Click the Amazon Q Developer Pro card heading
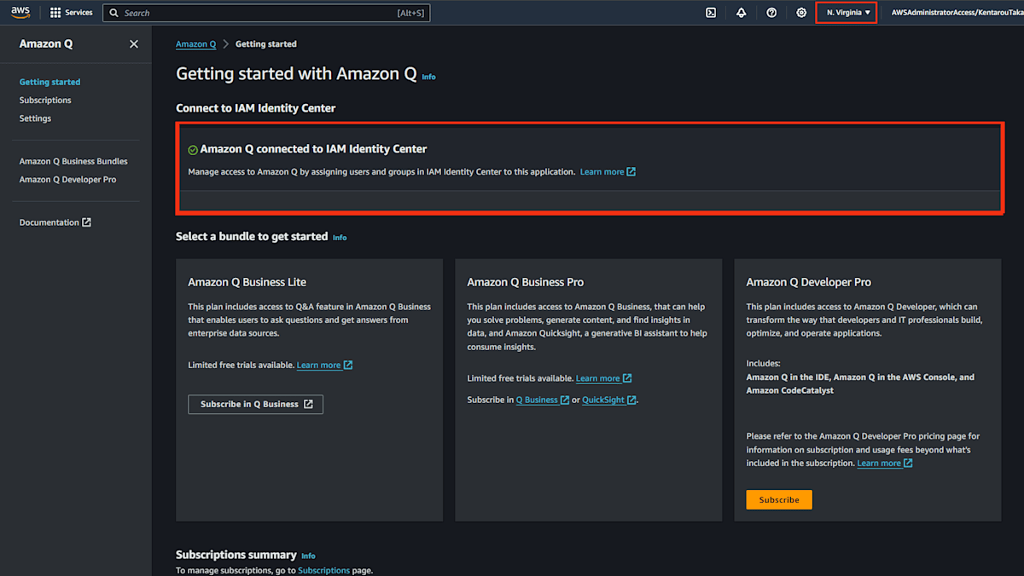This screenshot has width=1024, height=576. 809,282
